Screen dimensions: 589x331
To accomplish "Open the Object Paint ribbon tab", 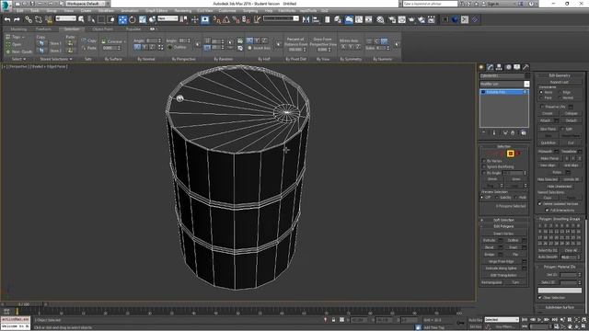I will [102, 29].
